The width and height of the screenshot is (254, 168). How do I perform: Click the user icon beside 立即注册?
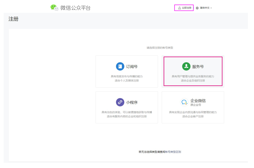coord(179,8)
